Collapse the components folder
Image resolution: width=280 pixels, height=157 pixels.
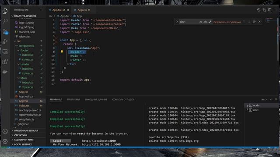(x=28, y=46)
